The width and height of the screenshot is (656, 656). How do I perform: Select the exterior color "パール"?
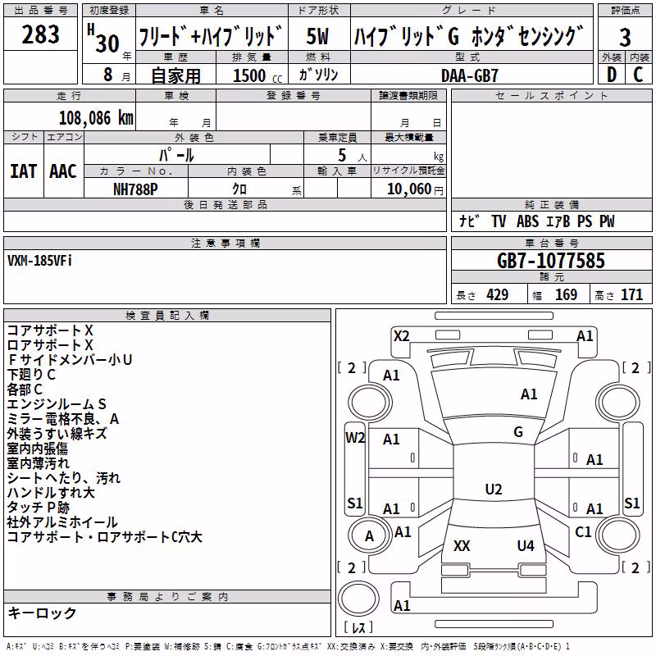(x=176, y=155)
